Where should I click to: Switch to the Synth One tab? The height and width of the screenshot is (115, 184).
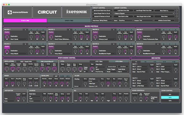point(25,20)
